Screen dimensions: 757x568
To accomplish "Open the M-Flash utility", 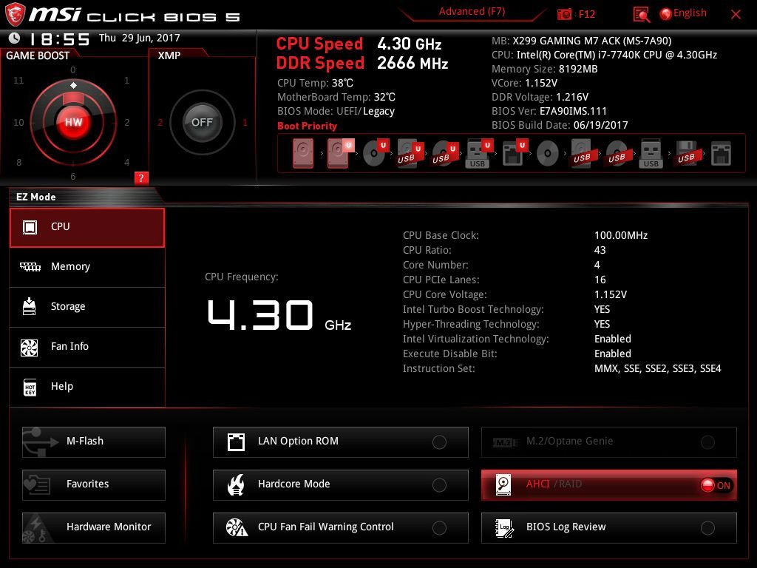I will click(x=94, y=442).
